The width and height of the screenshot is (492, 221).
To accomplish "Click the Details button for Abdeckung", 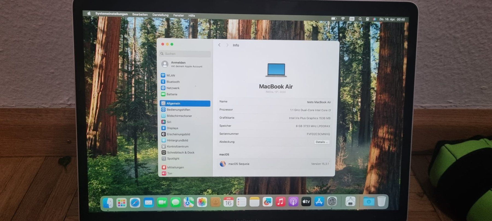I will pos(322,142).
